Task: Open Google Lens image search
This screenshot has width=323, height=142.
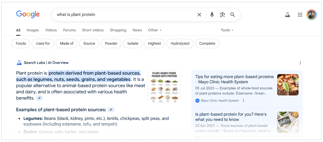Action: coord(222,15)
